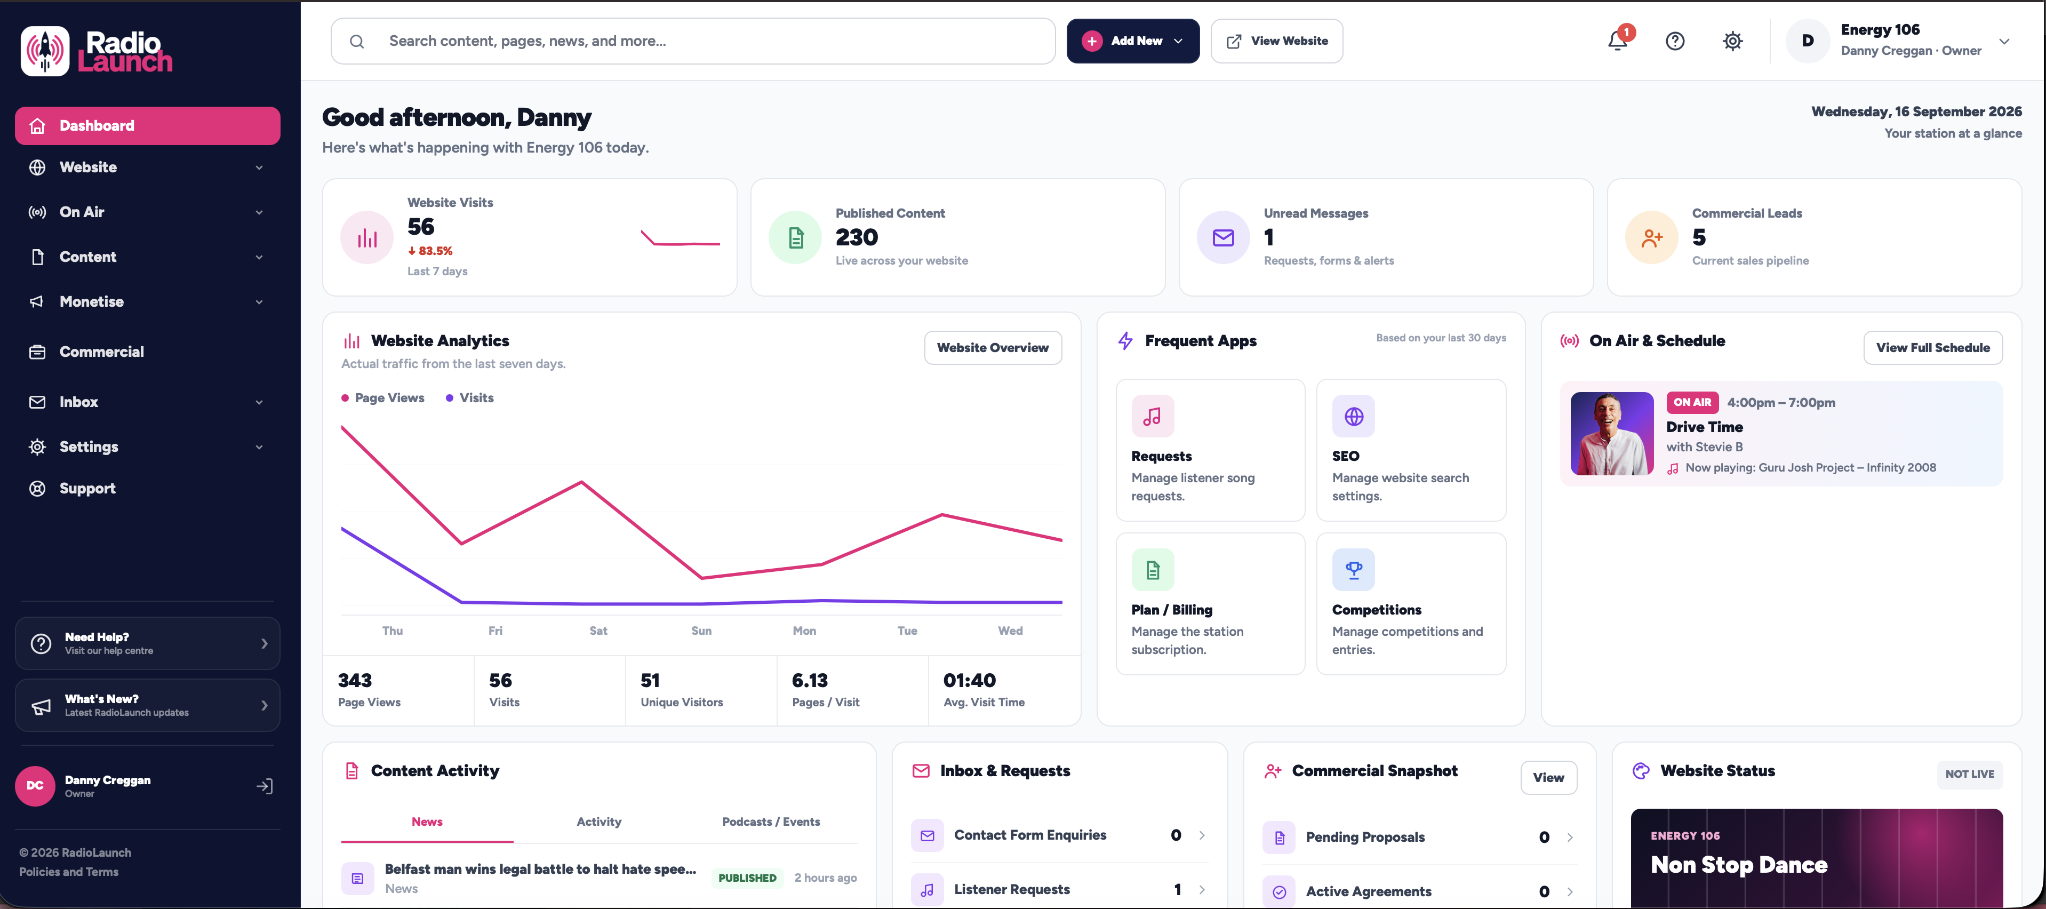The height and width of the screenshot is (909, 2046).
Task: Open Requests app music note icon
Action: pos(1153,417)
